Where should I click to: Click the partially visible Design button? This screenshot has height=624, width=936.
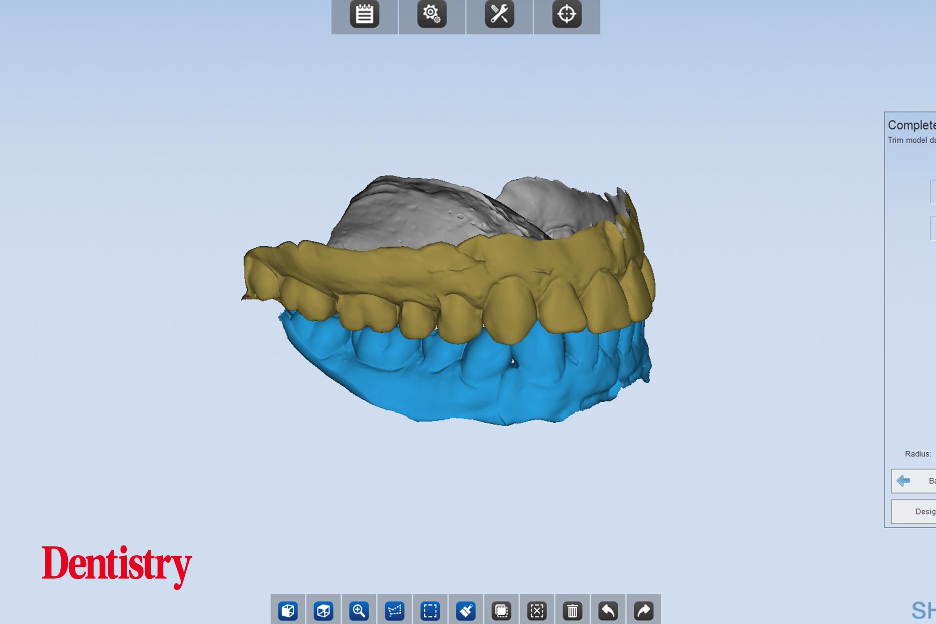(914, 512)
